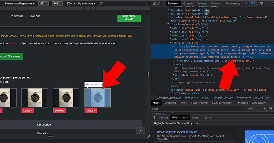This screenshot has height=143, width=274.
Task: Toggle the computed styles sidebar icon
Action: pyautogui.click(x=271, y=108)
